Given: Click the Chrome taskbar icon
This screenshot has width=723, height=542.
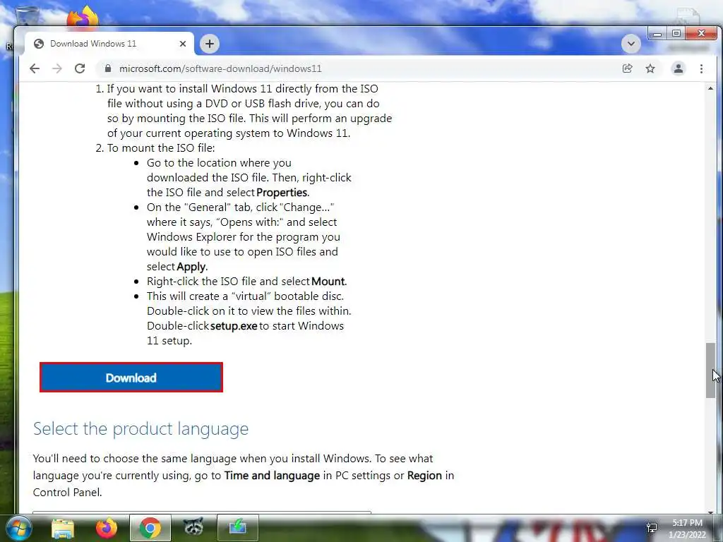Looking at the screenshot, I should pyautogui.click(x=150, y=528).
